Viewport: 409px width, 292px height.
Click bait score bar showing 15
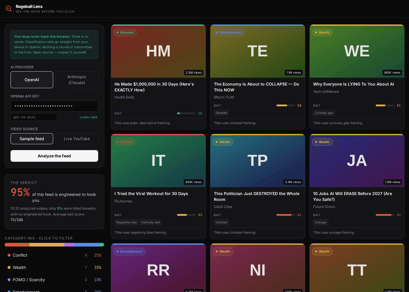click(x=186, y=113)
